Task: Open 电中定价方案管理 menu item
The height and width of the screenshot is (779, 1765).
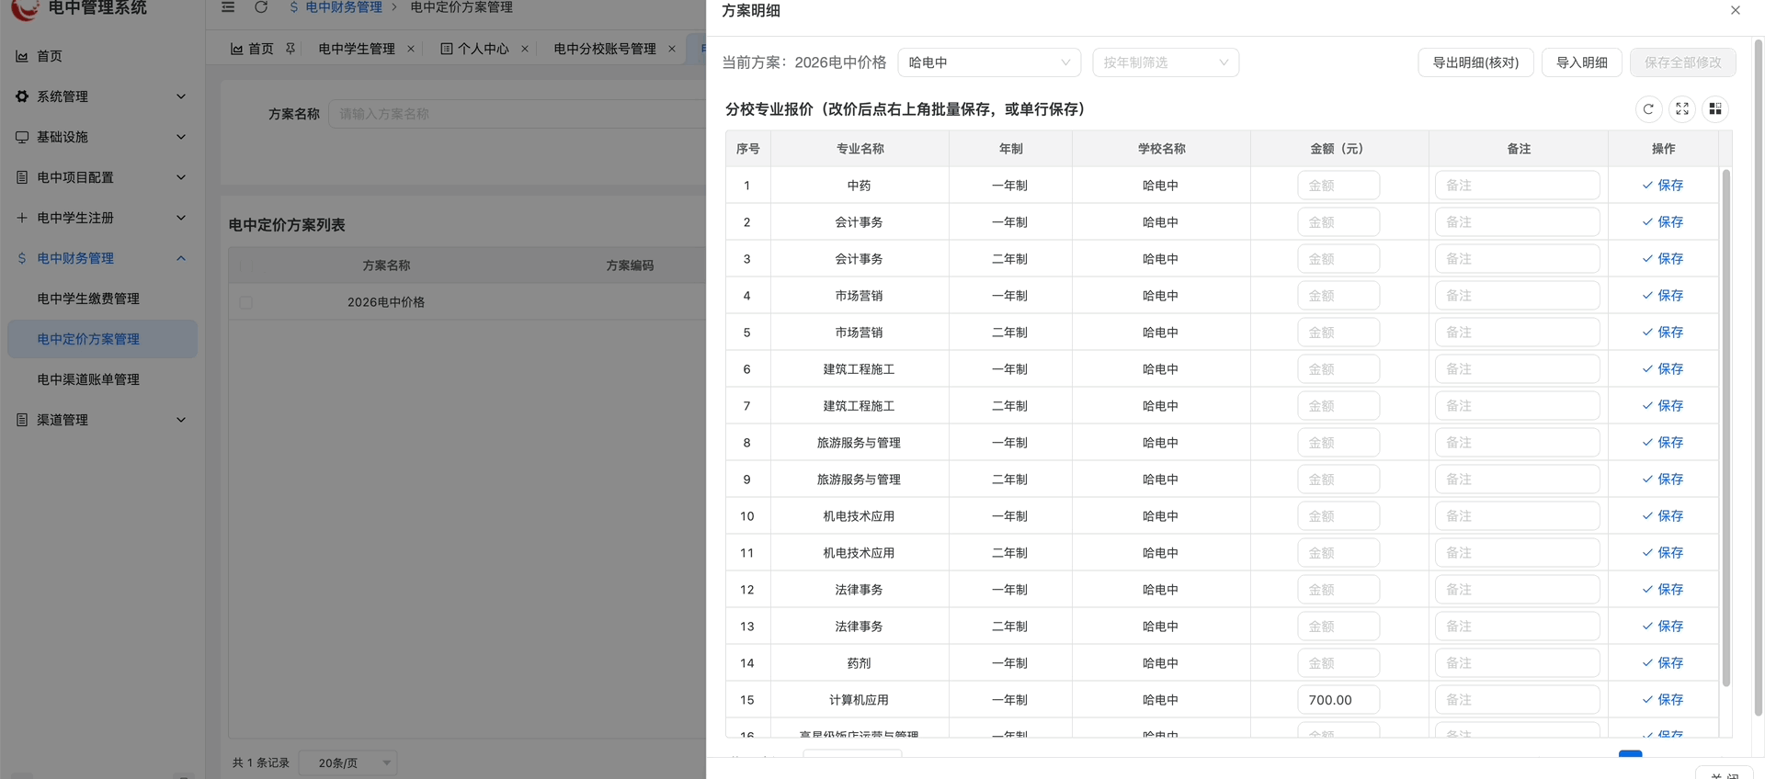Action: pos(102,339)
